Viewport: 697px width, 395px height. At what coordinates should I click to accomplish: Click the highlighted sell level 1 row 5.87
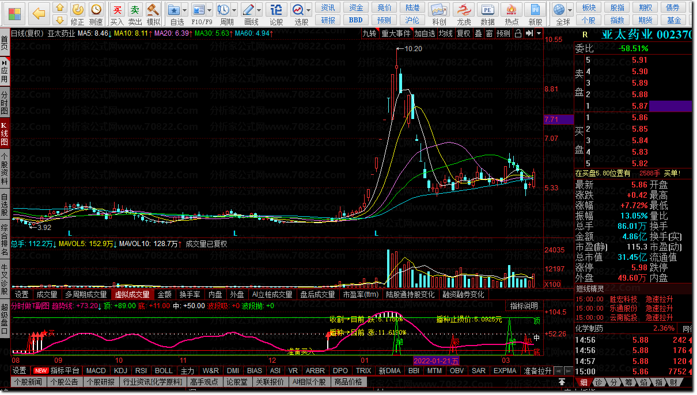(633, 106)
